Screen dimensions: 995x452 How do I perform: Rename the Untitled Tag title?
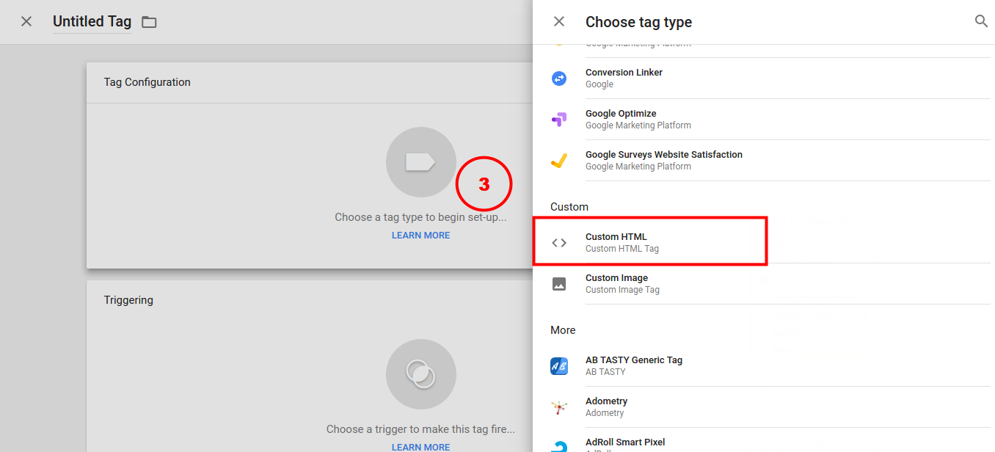(x=92, y=21)
